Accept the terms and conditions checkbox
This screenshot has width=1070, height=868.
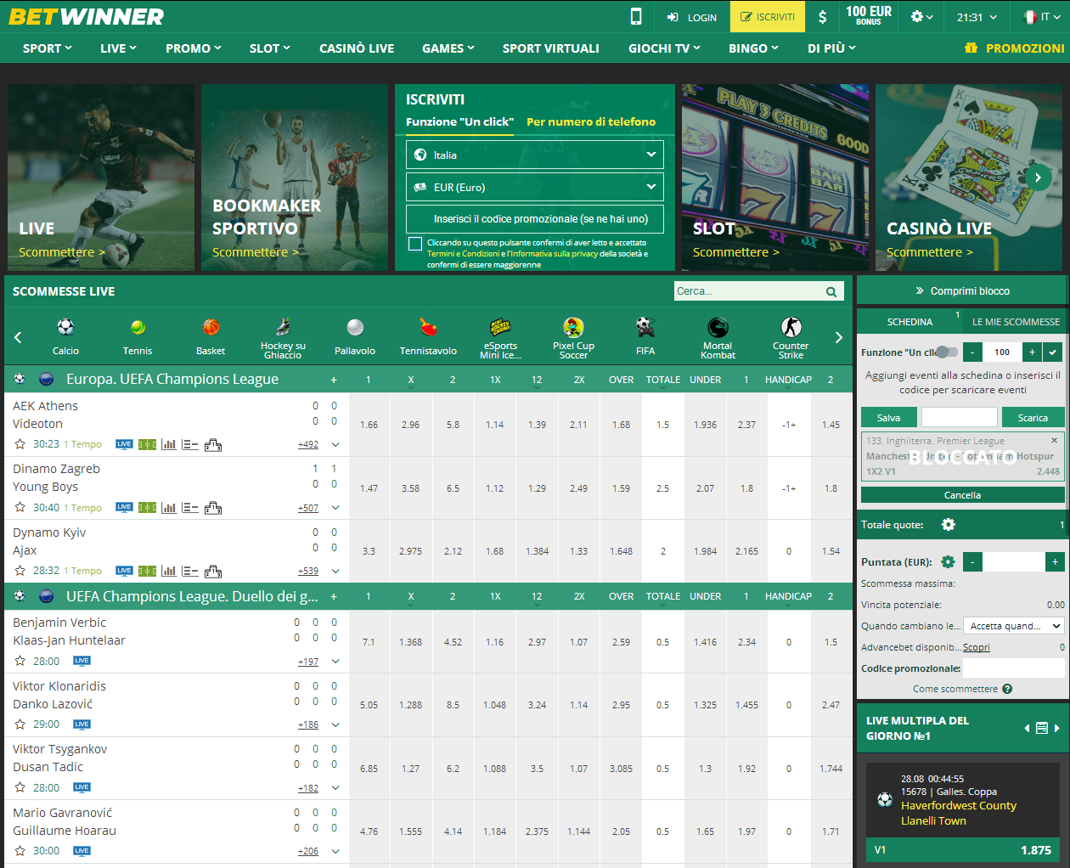pos(415,244)
